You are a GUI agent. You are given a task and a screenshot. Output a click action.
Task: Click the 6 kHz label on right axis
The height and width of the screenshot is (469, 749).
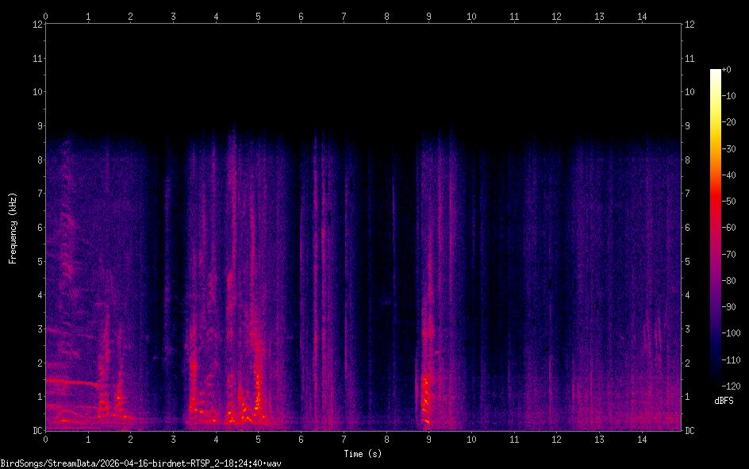click(689, 228)
